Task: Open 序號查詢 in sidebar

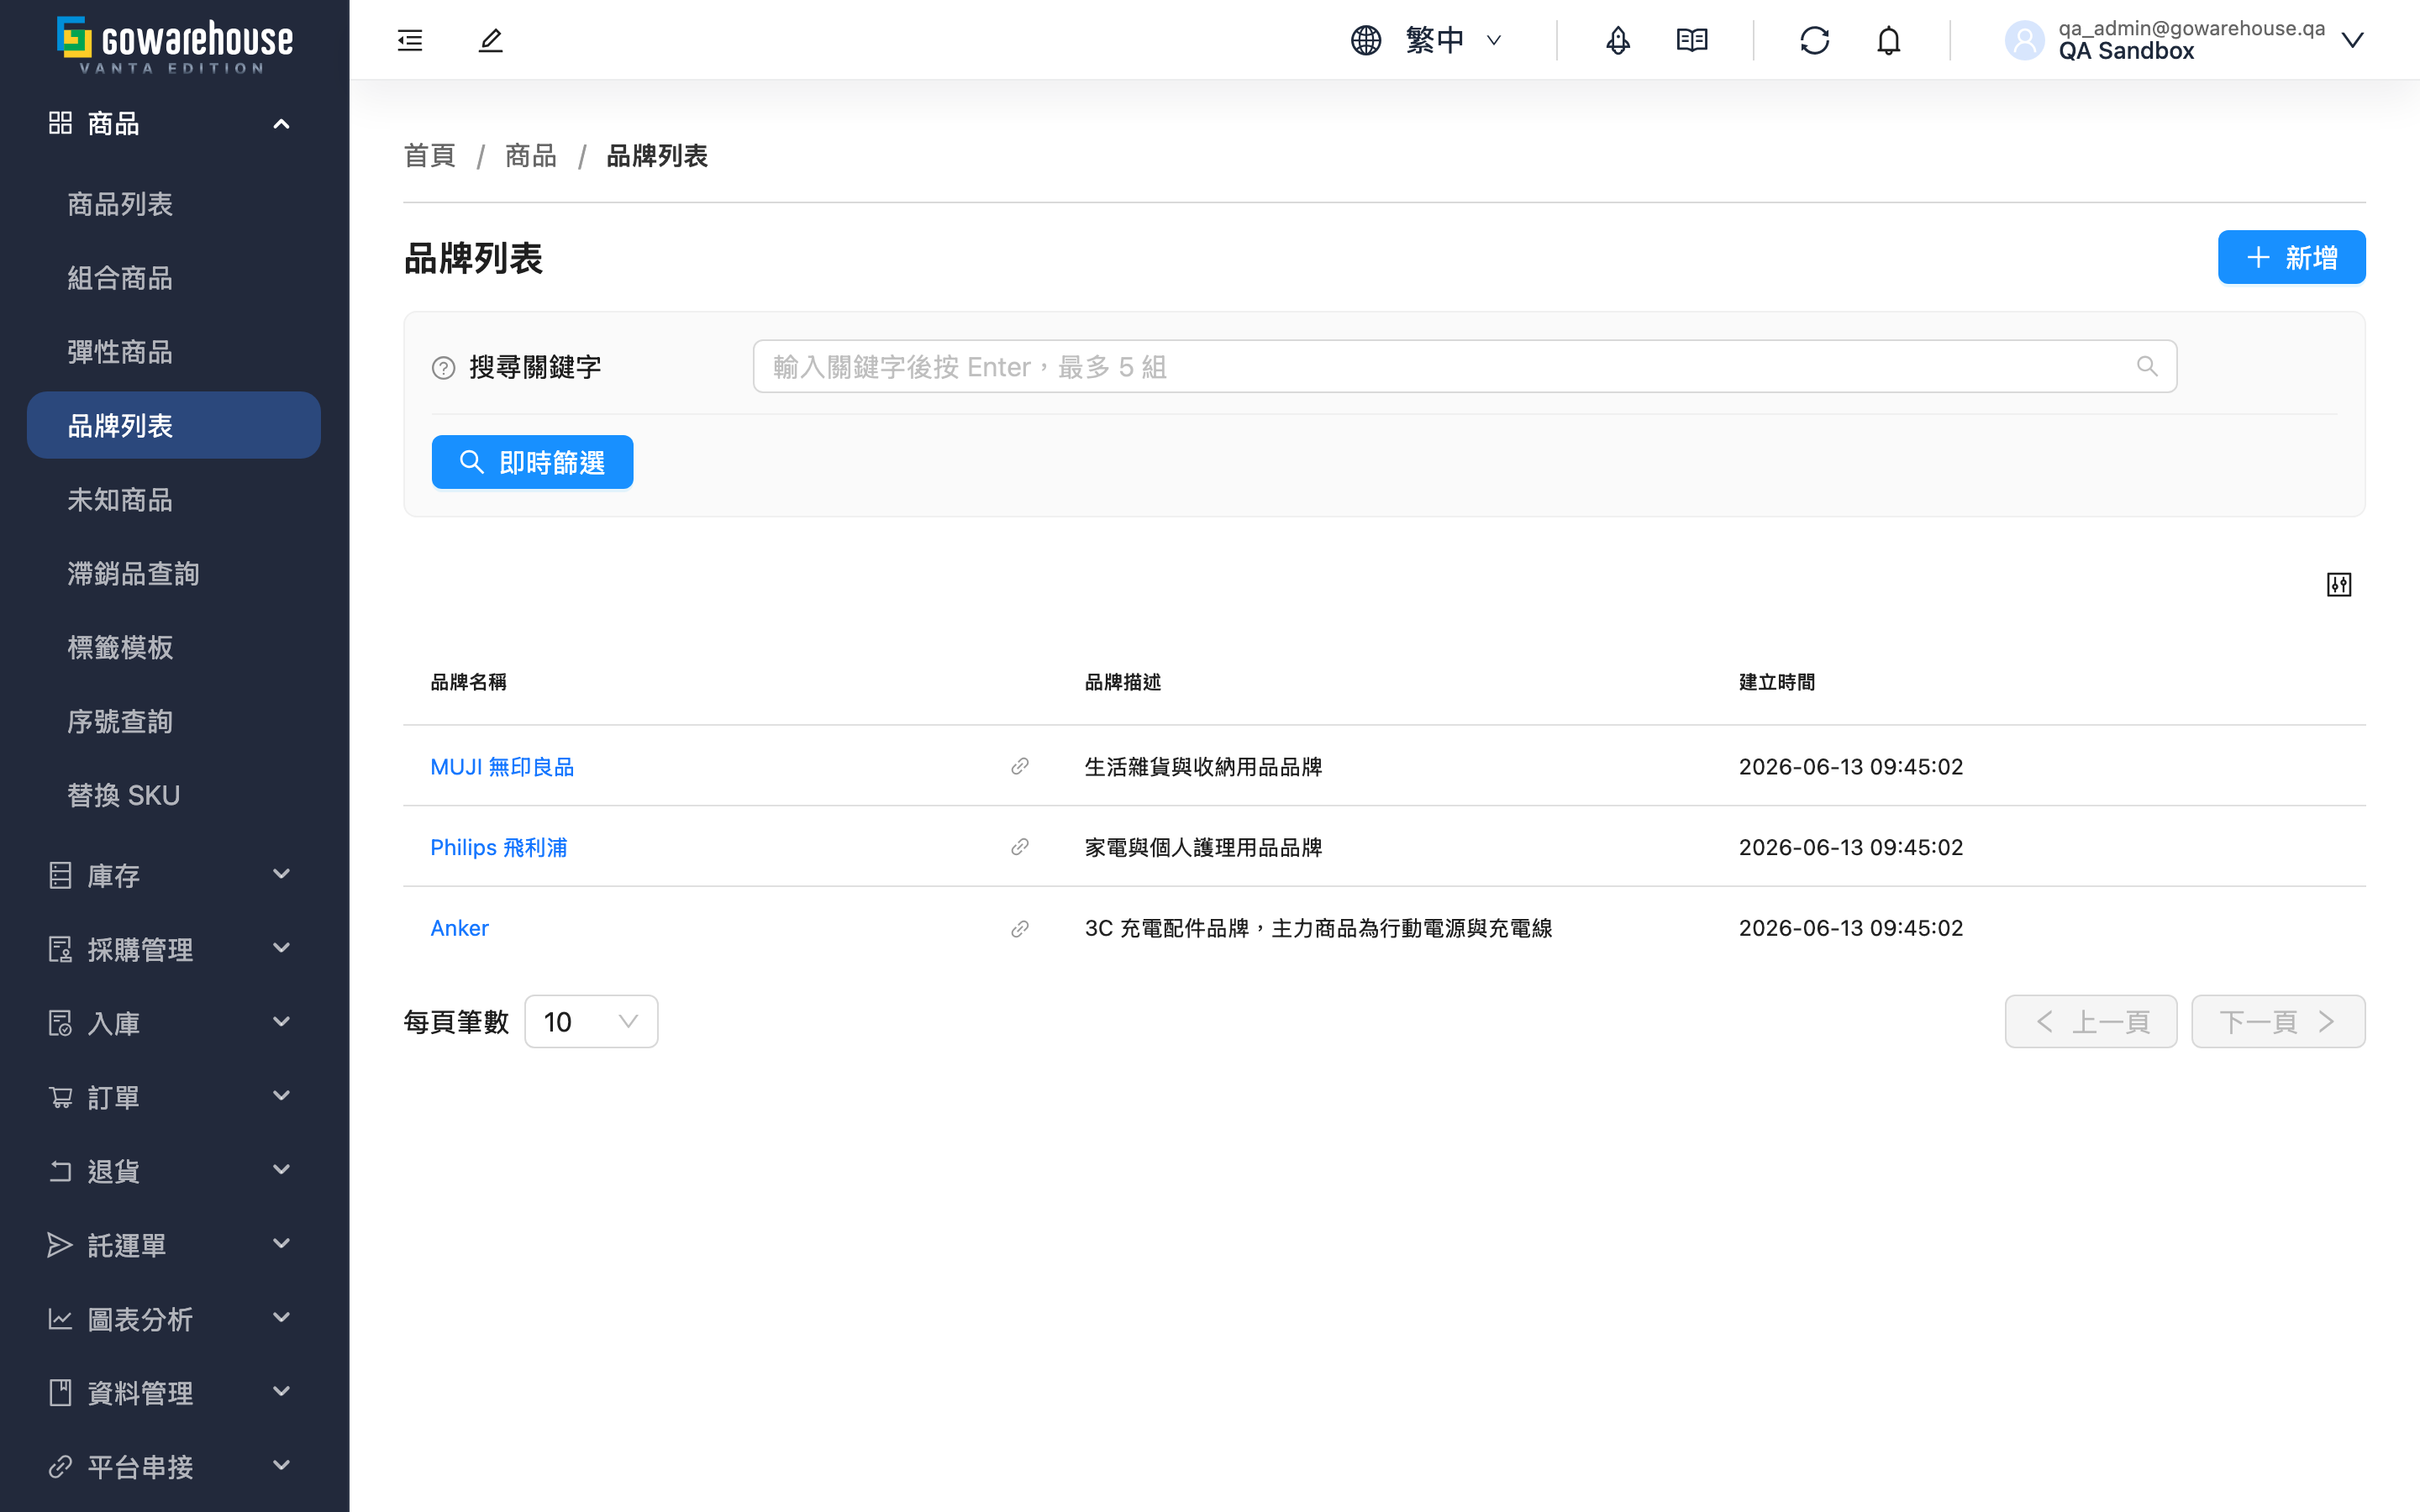Action: coord(174,722)
